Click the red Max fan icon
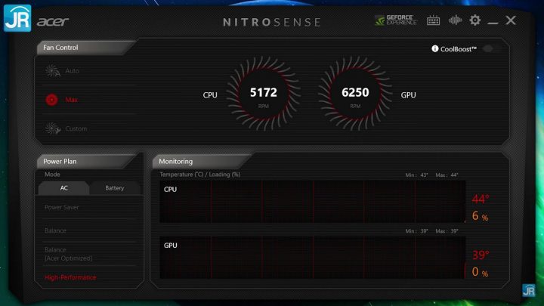Screen dimensions: 544x306 (x=52, y=100)
